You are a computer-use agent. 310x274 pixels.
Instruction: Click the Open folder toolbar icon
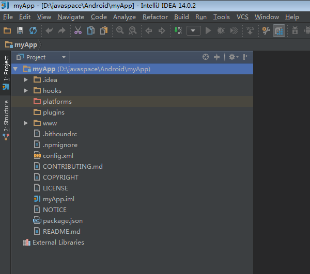click(7, 30)
